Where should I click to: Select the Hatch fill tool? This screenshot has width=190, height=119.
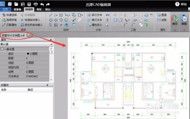click(x=56, y=25)
